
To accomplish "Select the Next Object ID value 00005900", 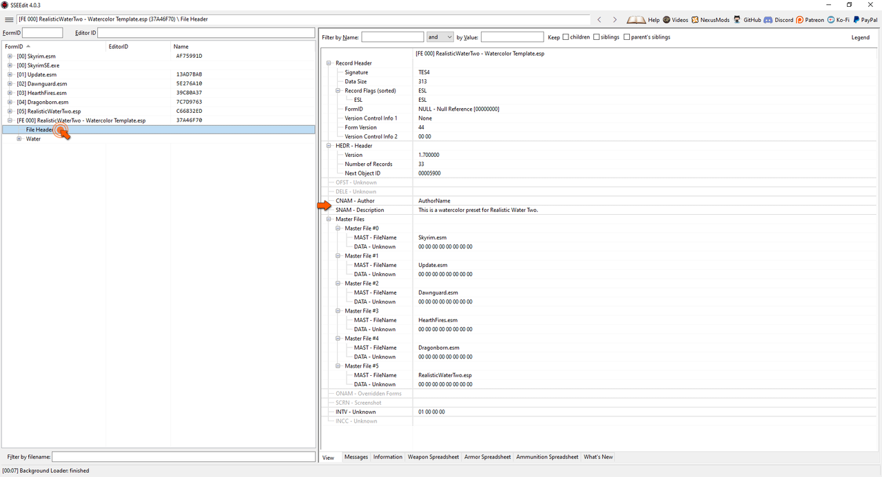I will 429,173.
